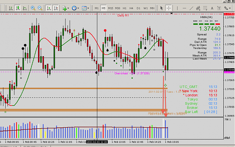Click the Overshoot (1.37329) label
The image size is (235, 147).
[132, 73]
